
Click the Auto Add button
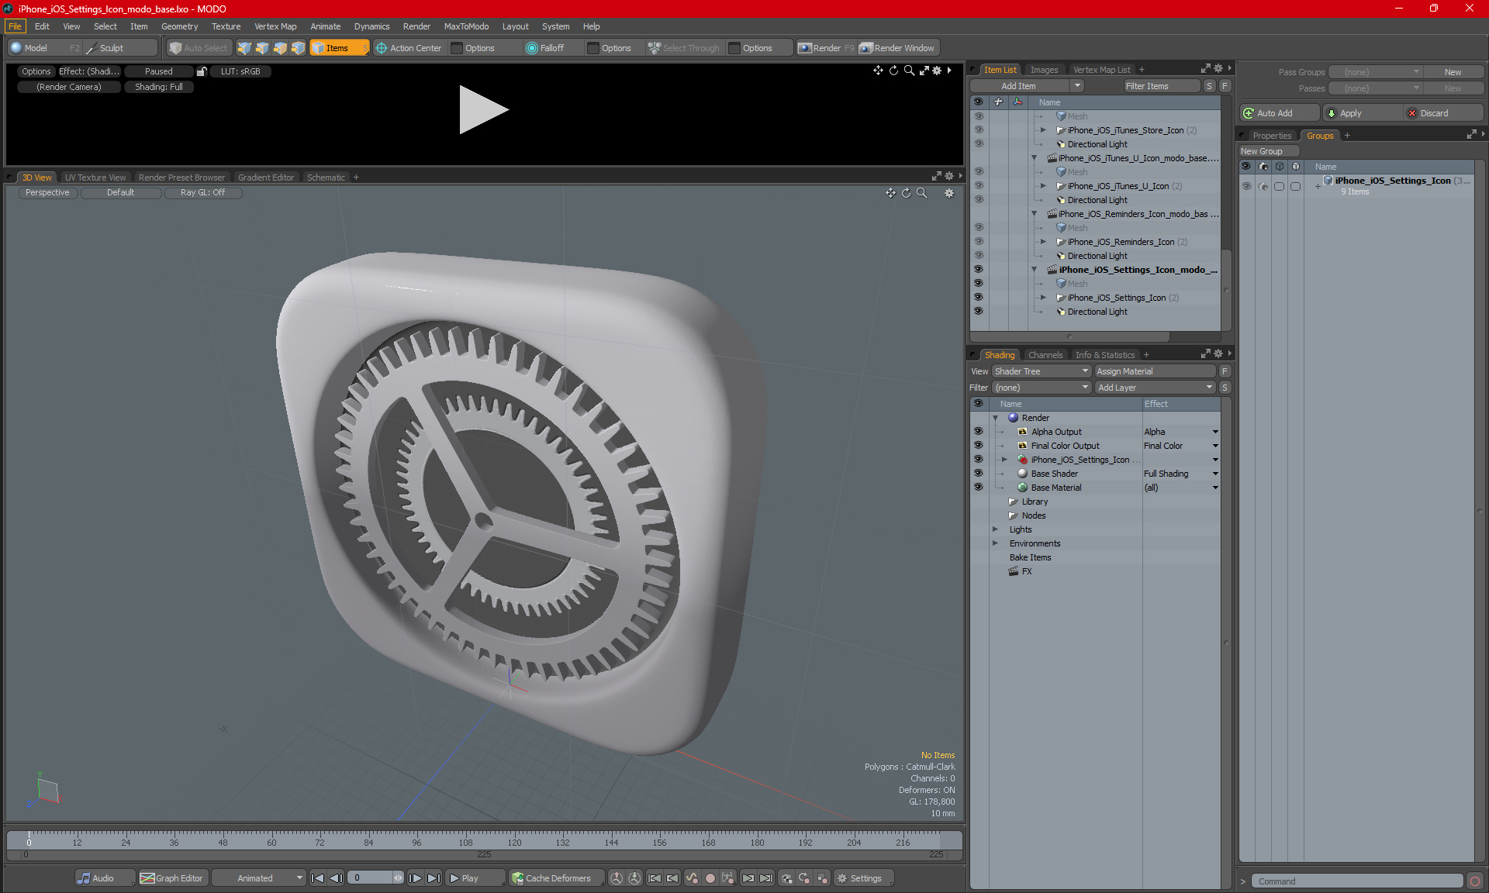pyautogui.click(x=1280, y=113)
